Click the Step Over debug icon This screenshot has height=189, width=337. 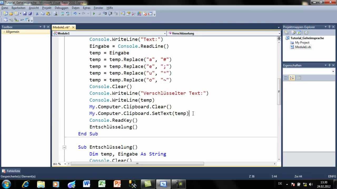coord(110,14)
